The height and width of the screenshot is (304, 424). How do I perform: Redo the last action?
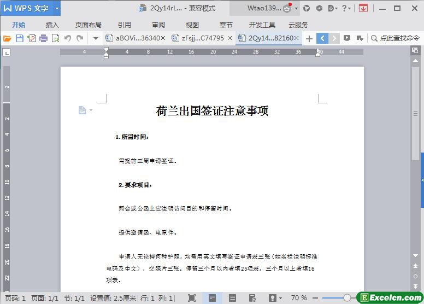[x=80, y=38]
